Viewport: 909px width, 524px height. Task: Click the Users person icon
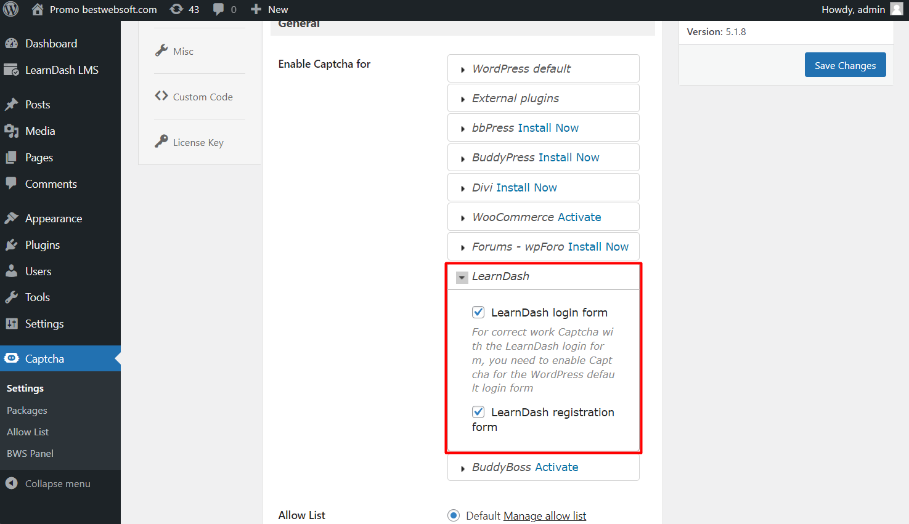(x=11, y=271)
